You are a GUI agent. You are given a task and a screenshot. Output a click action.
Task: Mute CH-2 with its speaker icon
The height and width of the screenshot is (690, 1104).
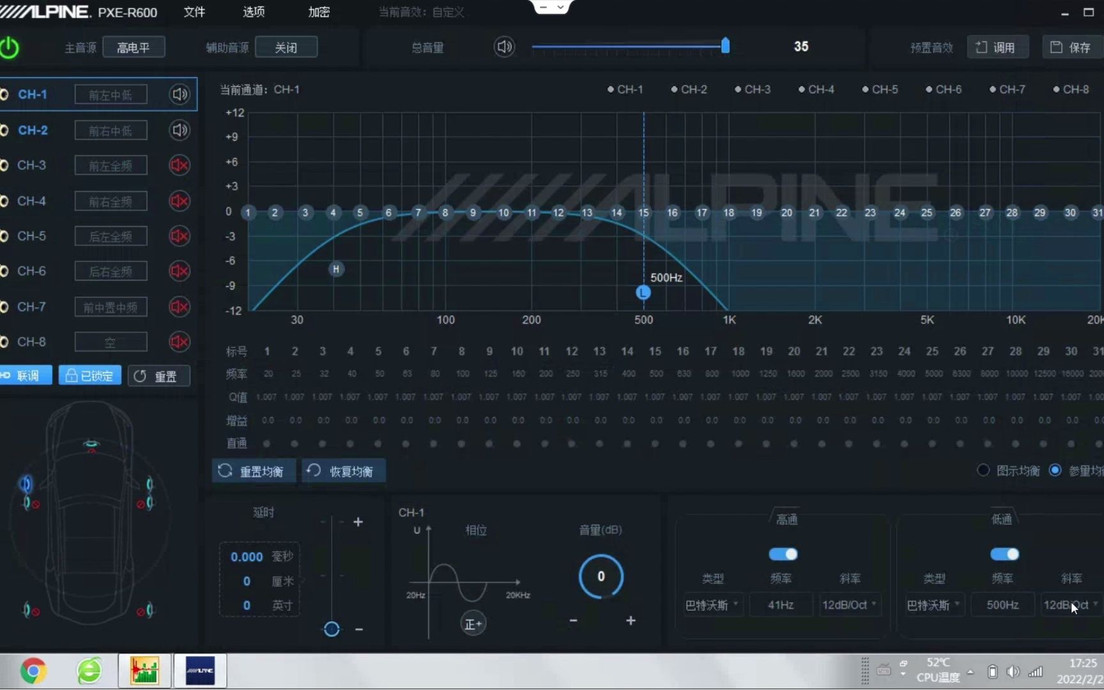tap(180, 130)
